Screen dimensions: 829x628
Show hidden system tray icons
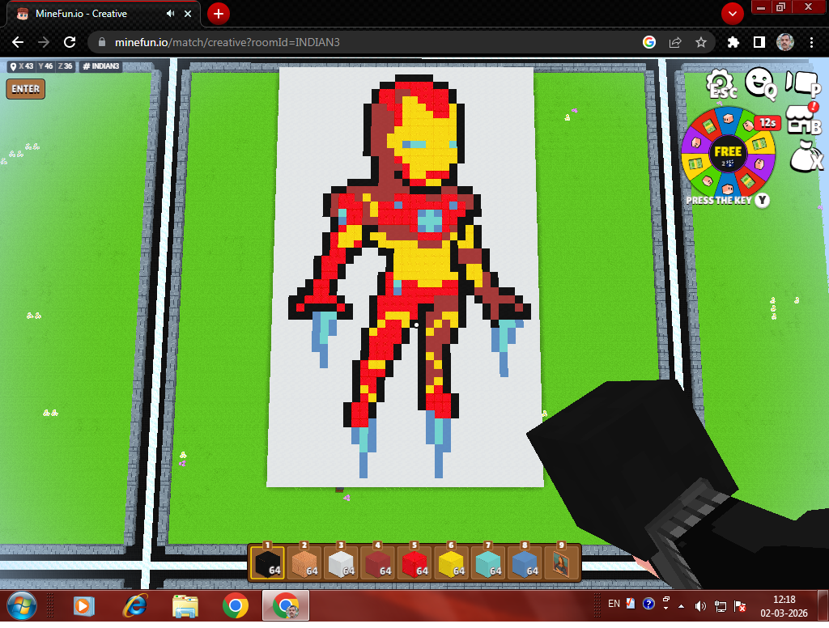(680, 605)
